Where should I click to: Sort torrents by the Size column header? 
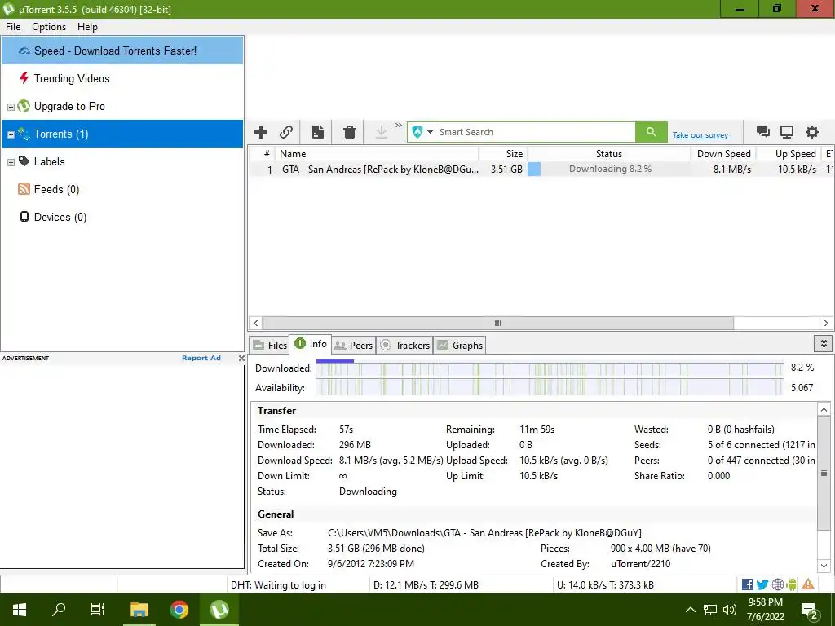(x=503, y=154)
